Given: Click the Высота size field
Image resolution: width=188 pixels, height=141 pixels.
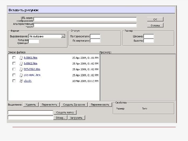Looking at the screenshot, I should pos(149,41).
